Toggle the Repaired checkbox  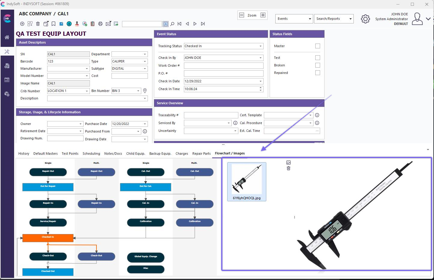point(317,73)
